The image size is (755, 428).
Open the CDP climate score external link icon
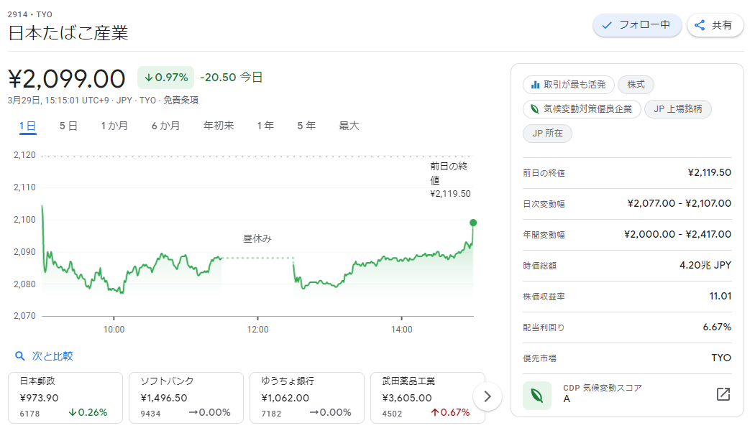723,394
